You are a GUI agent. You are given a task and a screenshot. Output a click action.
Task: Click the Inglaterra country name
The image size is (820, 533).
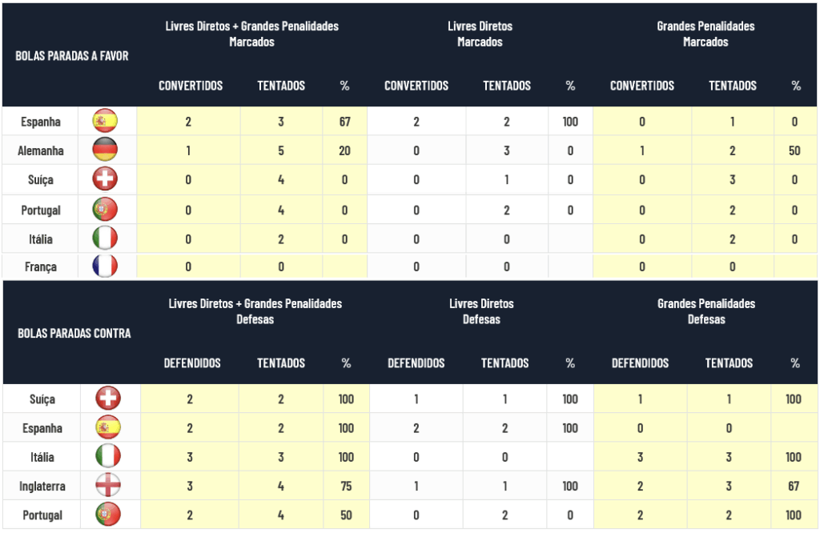click(x=41, y=486)
